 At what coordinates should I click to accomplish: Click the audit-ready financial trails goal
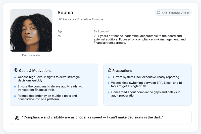[51, 88]
